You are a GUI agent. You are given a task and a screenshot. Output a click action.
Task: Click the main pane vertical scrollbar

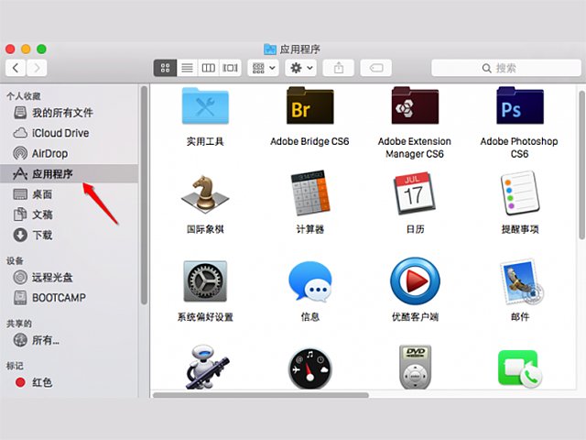coord(582,165)
